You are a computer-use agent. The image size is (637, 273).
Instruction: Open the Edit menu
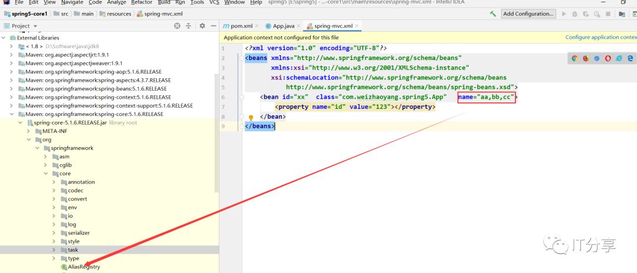[x=34, y=2]
